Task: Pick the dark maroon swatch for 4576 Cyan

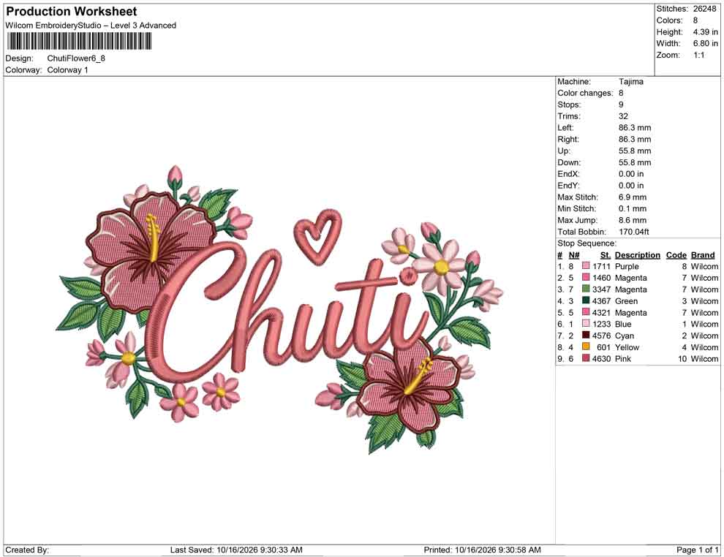Action: point(586,335)
